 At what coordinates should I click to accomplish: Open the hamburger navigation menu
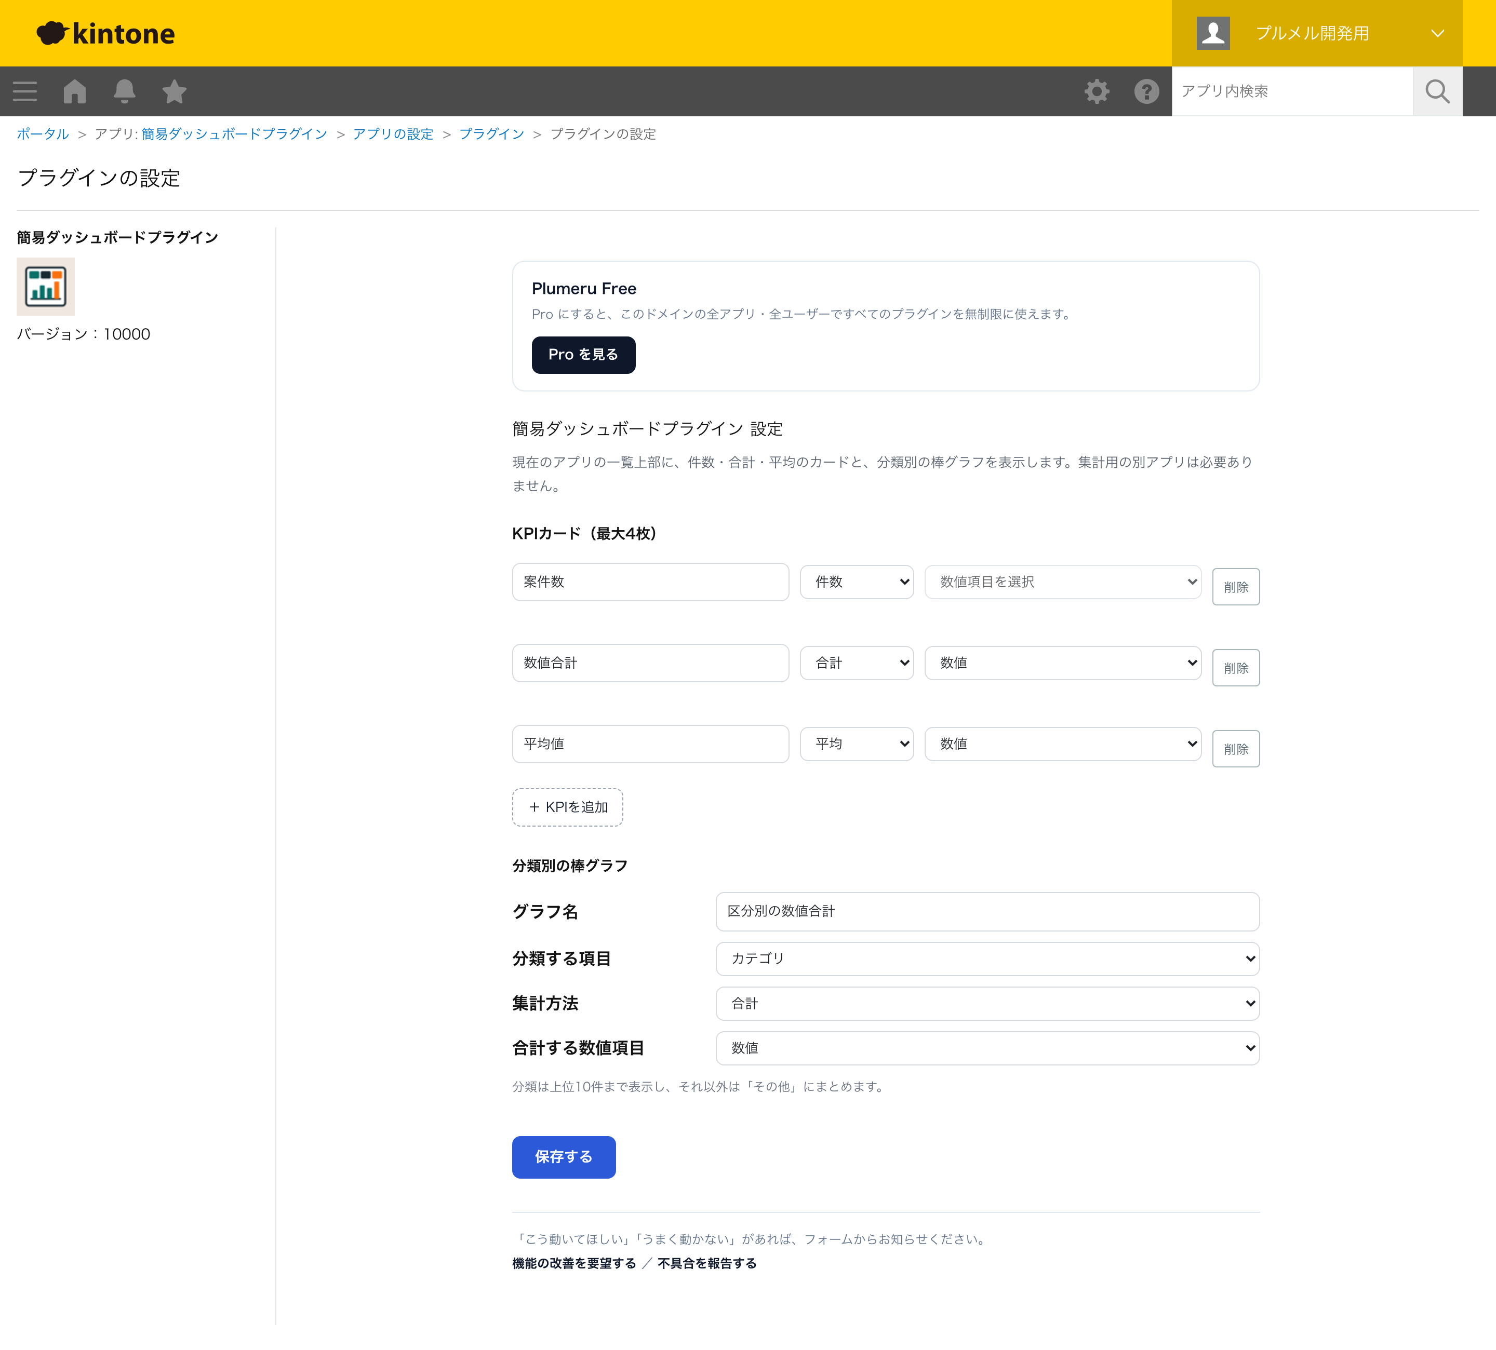(x=25, y=91)
